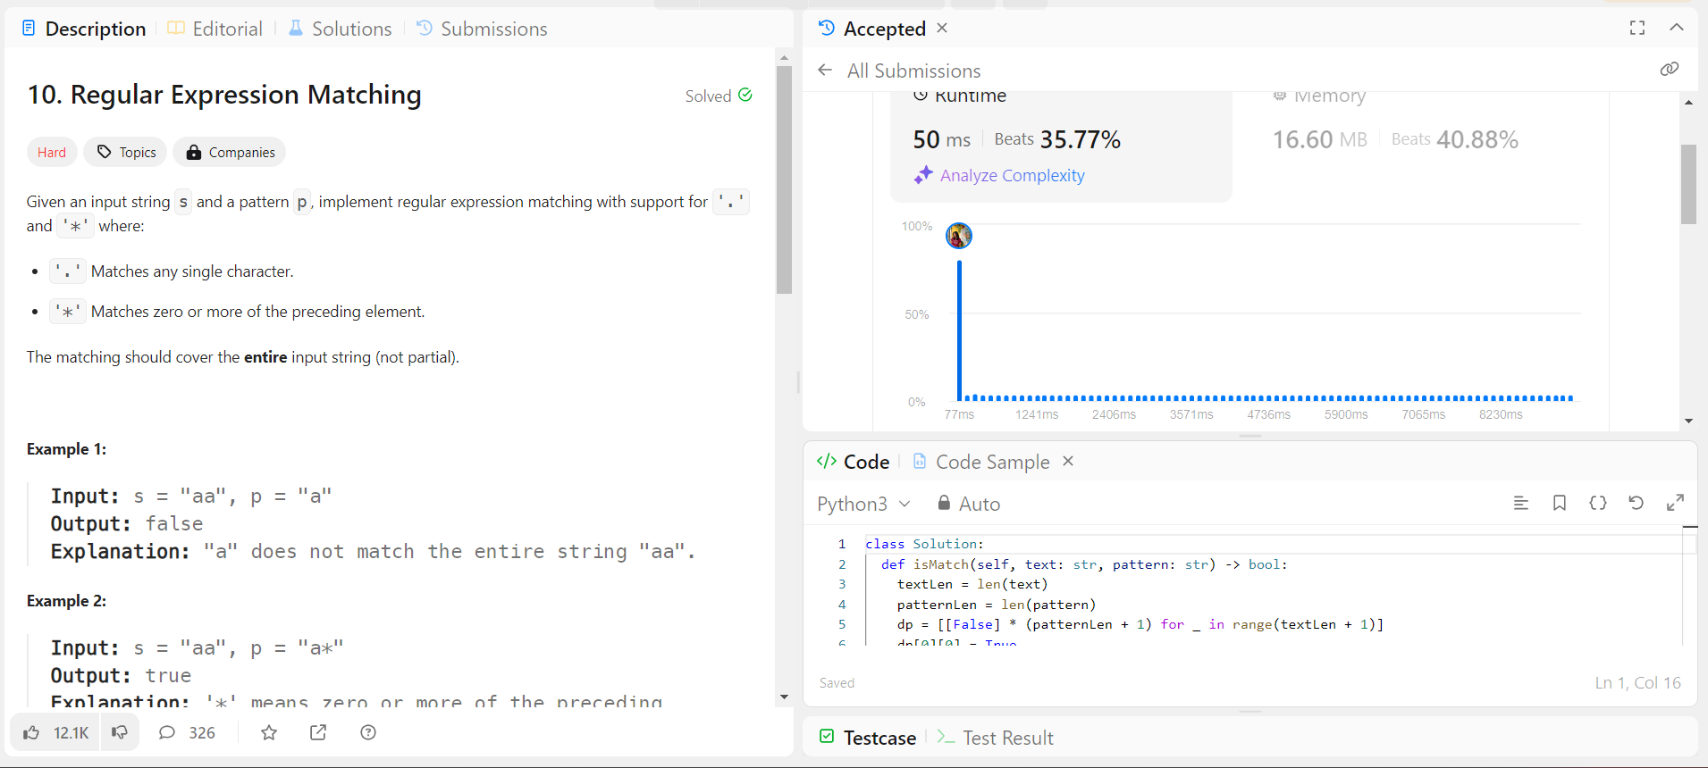Click the share problem icon

click(x=318, y=732)
